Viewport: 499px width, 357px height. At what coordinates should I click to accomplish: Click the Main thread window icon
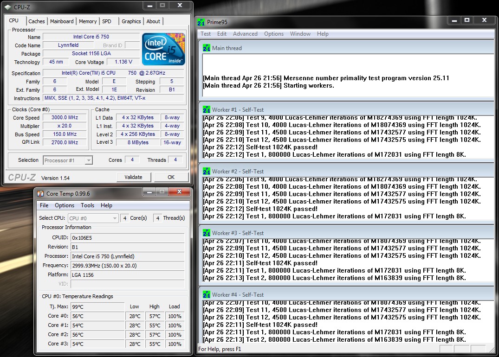(x=207, y=48)
